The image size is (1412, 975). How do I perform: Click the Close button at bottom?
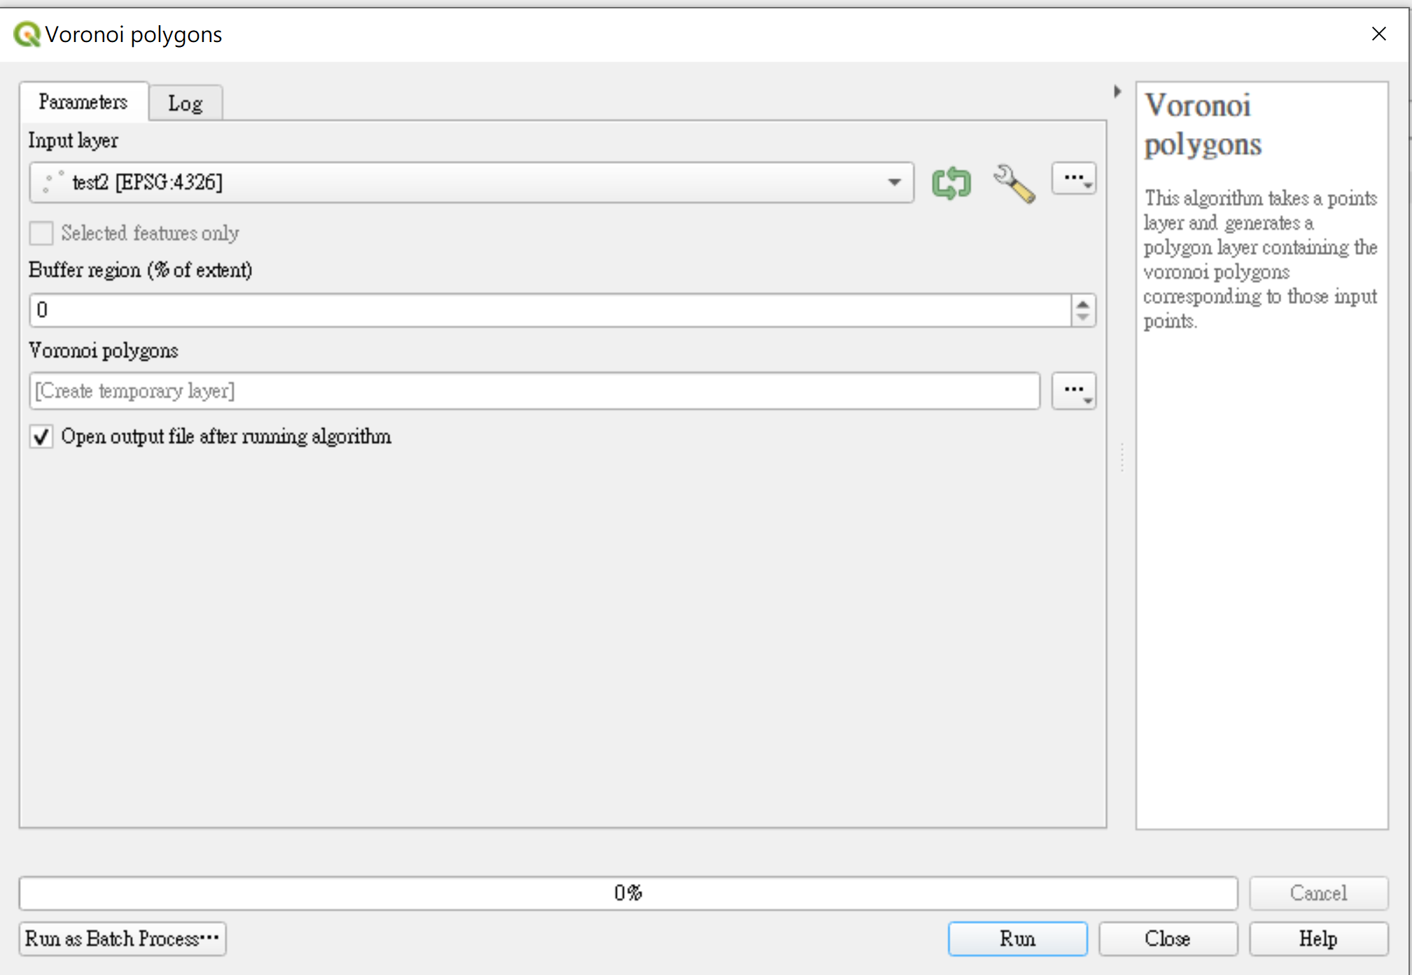(x=1168, y=939)
